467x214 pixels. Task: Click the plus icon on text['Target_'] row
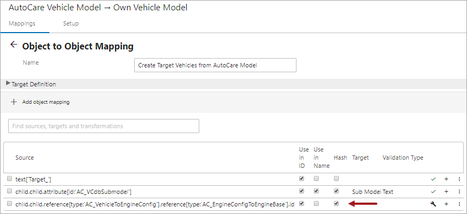tap(446, 179)
